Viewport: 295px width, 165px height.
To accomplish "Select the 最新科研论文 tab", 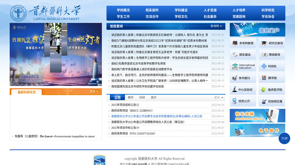I will 27,92.
